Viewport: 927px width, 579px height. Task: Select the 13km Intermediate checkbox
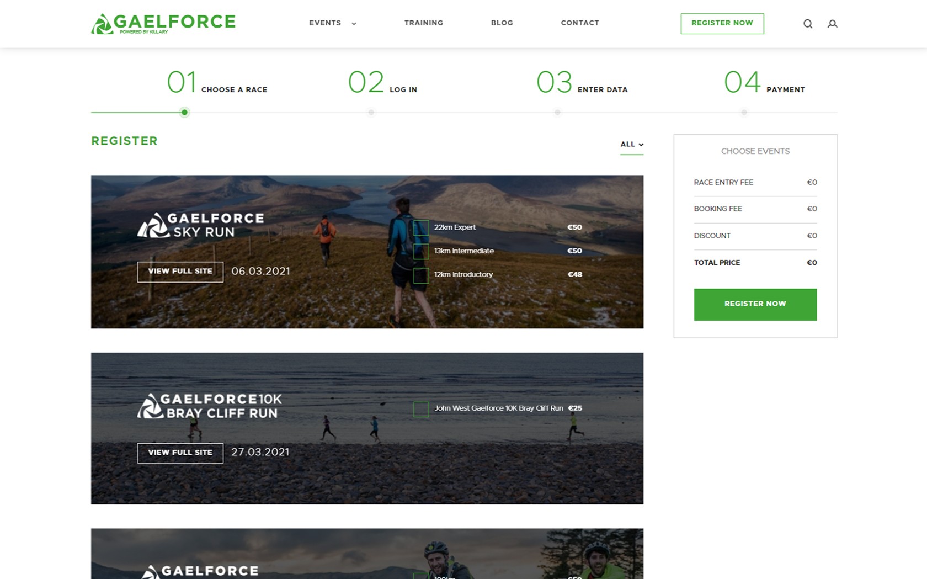point(421,251)
